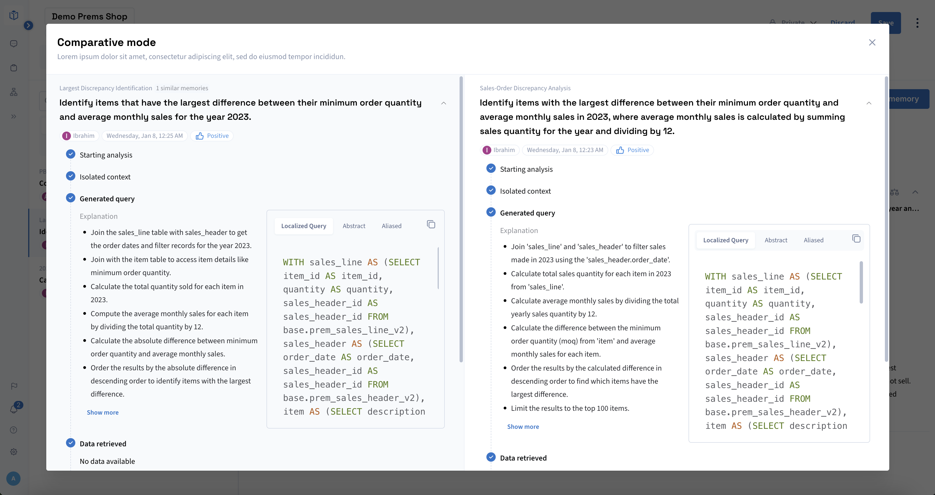
Task: Copy the left panel's localized query
Action: (431, 225)
